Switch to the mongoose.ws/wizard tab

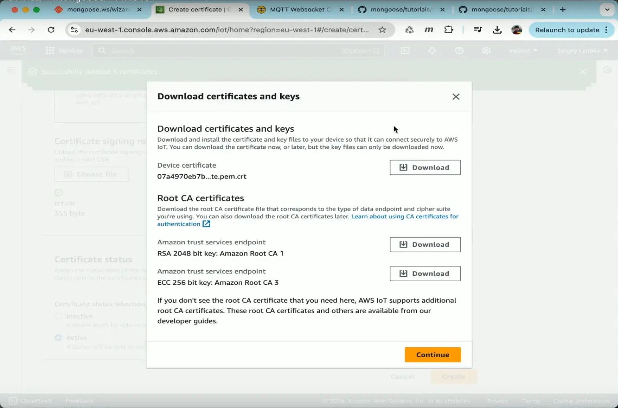point(98,10)
